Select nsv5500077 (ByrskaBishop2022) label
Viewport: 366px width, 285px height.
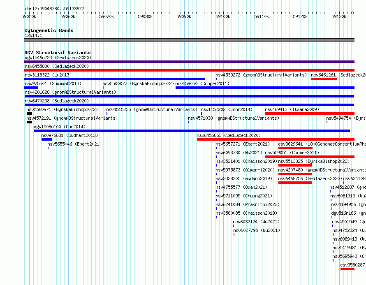point(139,83)
